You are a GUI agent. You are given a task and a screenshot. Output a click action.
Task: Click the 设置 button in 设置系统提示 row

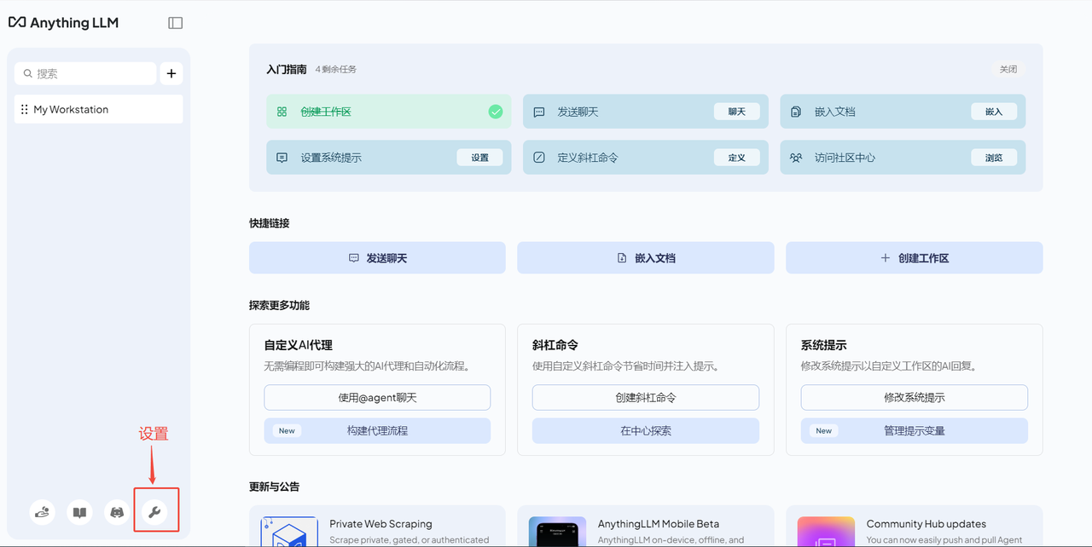tap(480, 158)
